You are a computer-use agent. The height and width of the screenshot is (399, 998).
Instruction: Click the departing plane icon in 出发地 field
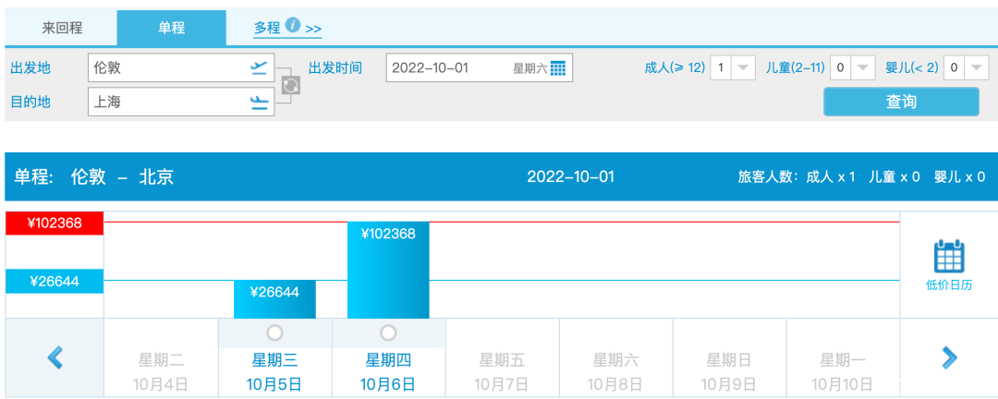coord(259,67)
